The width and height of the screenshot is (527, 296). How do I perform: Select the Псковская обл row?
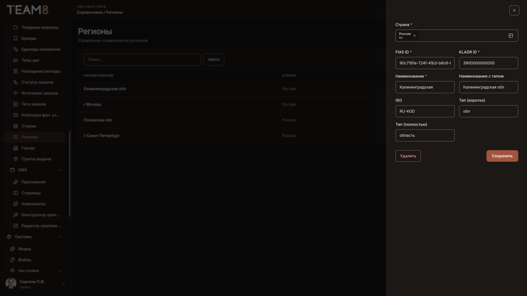(232, 120)
